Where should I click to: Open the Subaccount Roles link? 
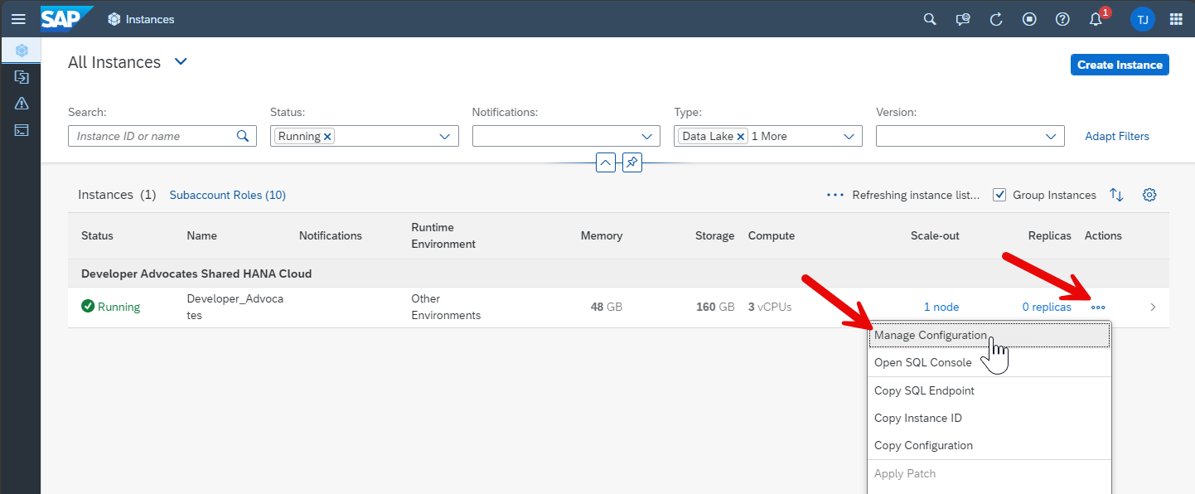click(227, 194)
